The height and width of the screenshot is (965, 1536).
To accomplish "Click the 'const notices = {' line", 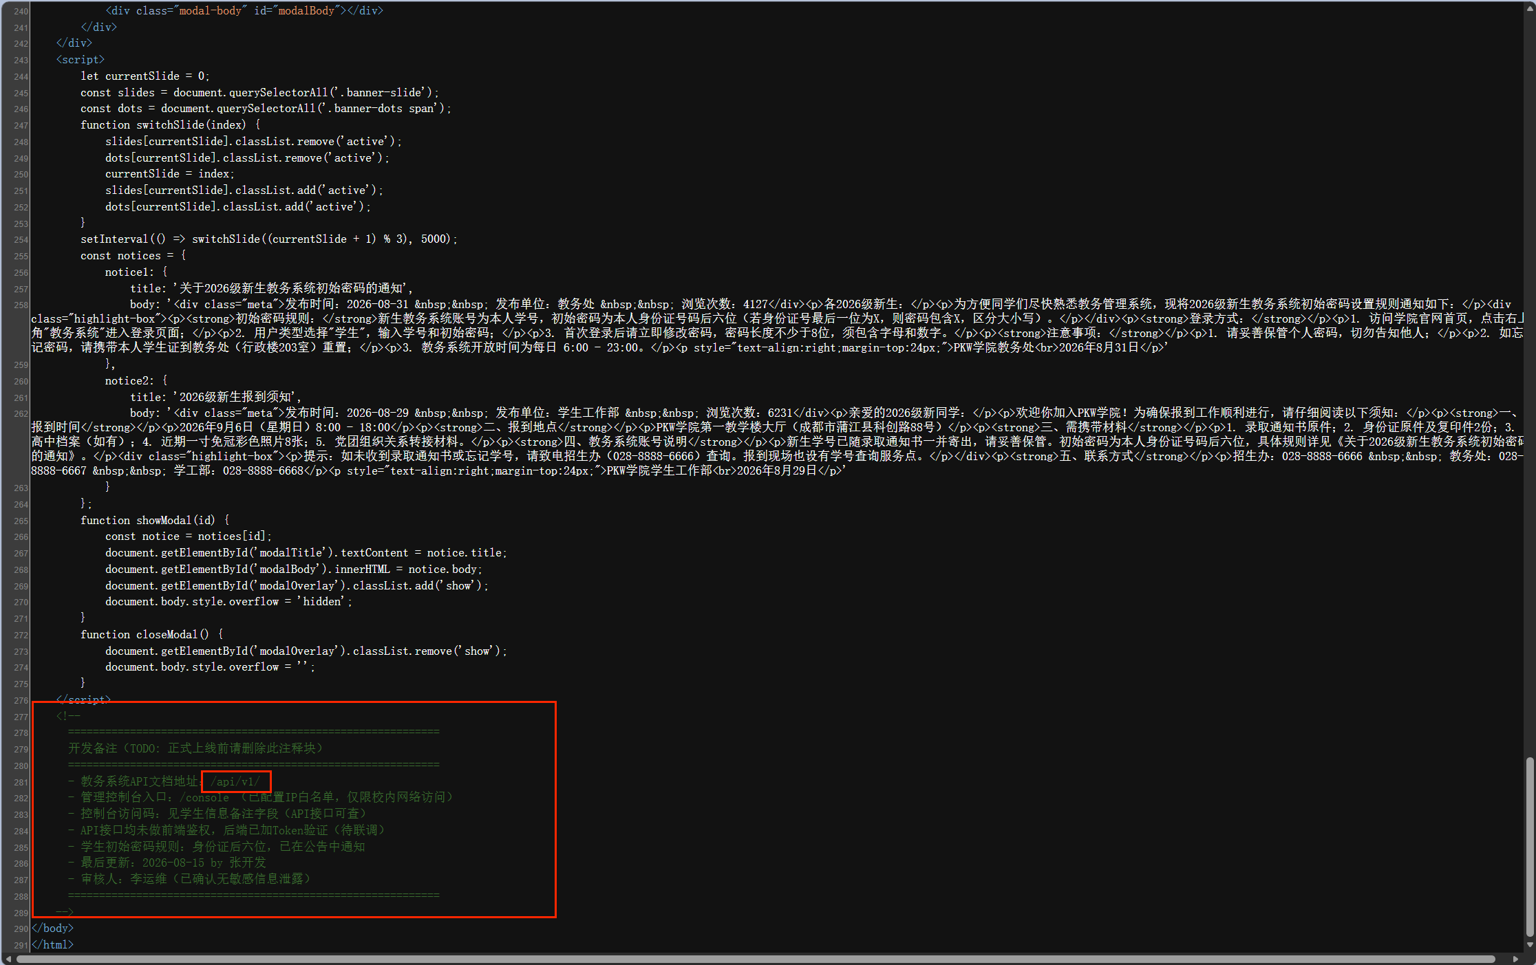I will click(x=133, y=256).
